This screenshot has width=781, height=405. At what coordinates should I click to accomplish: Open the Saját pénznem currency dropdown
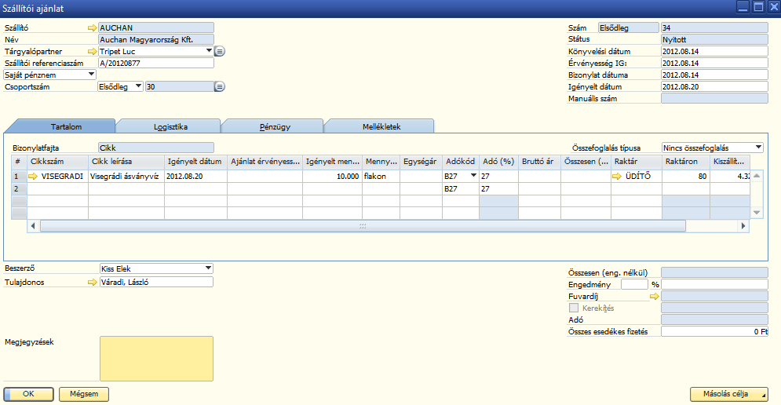91,75
